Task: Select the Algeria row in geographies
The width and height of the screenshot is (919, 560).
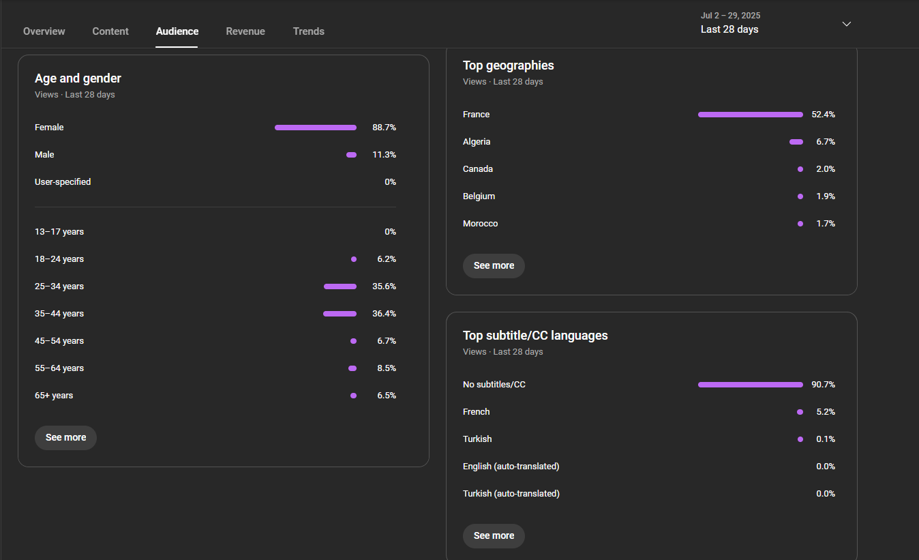Action: 649,142
